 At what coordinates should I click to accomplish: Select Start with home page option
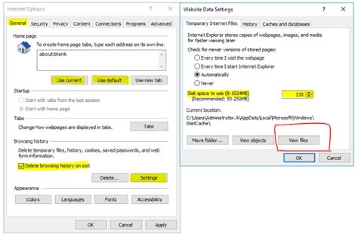tap(44, 109)
